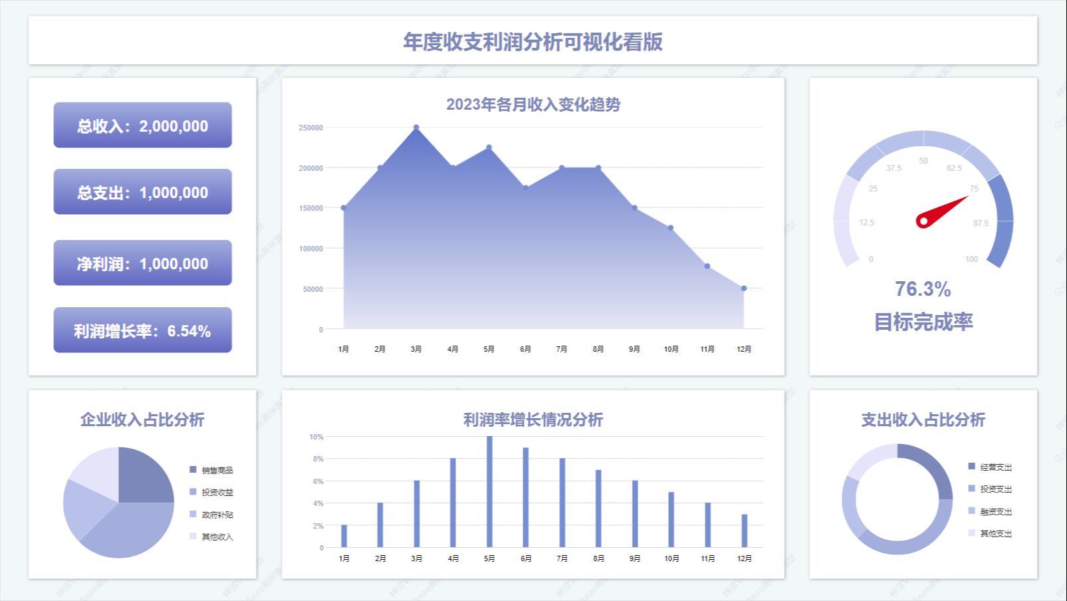Viewport: 1067px width, 601px height.
Task: Click the 8月 data point on the area chart
Action: click(x=598, y=168)
